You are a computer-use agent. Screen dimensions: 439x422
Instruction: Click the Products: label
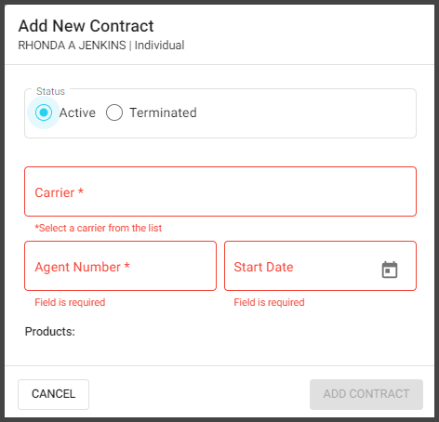[50, 332]
